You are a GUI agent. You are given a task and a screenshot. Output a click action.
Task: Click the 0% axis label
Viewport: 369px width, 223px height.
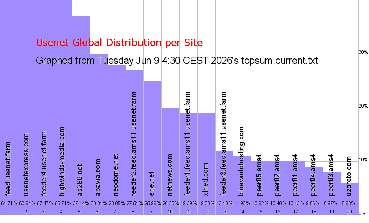pos(362,214)
